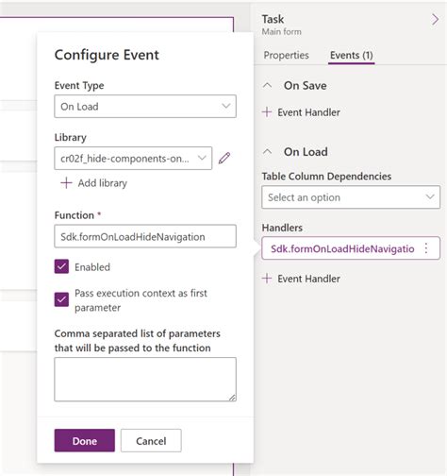Screen dimensions: 447x476
Task: Select the Events (1) tab
Action: 352,56
